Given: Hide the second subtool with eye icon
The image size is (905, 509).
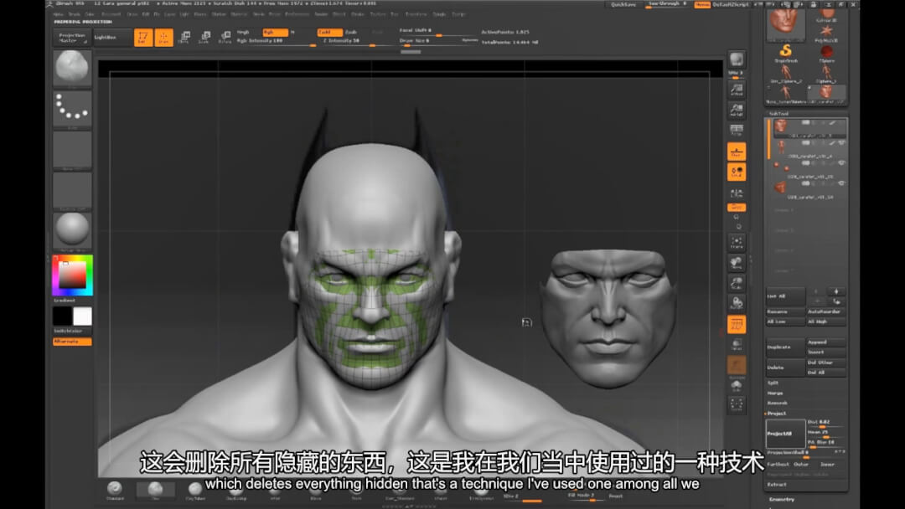Looking at the screenshot, I should 841,143.
